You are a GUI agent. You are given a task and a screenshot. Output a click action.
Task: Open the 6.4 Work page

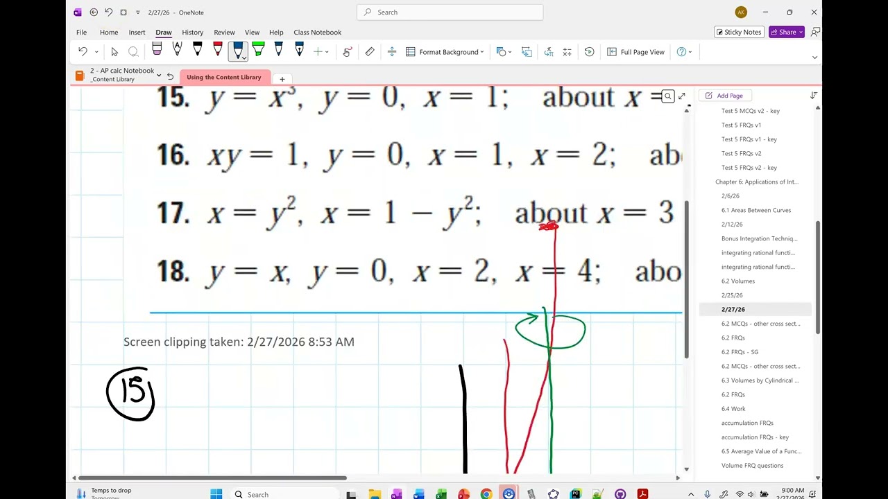(733, 409)
